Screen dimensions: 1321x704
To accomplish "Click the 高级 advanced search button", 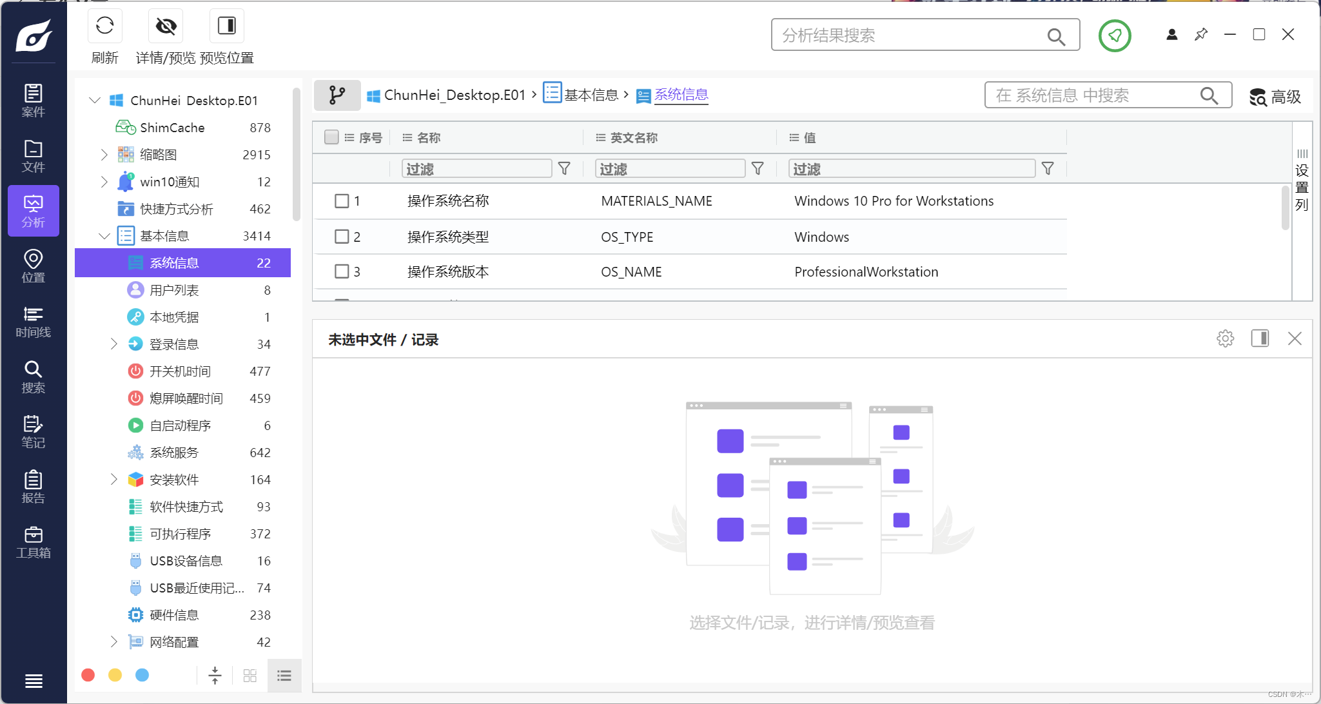I will click(x=1275, y=97).
